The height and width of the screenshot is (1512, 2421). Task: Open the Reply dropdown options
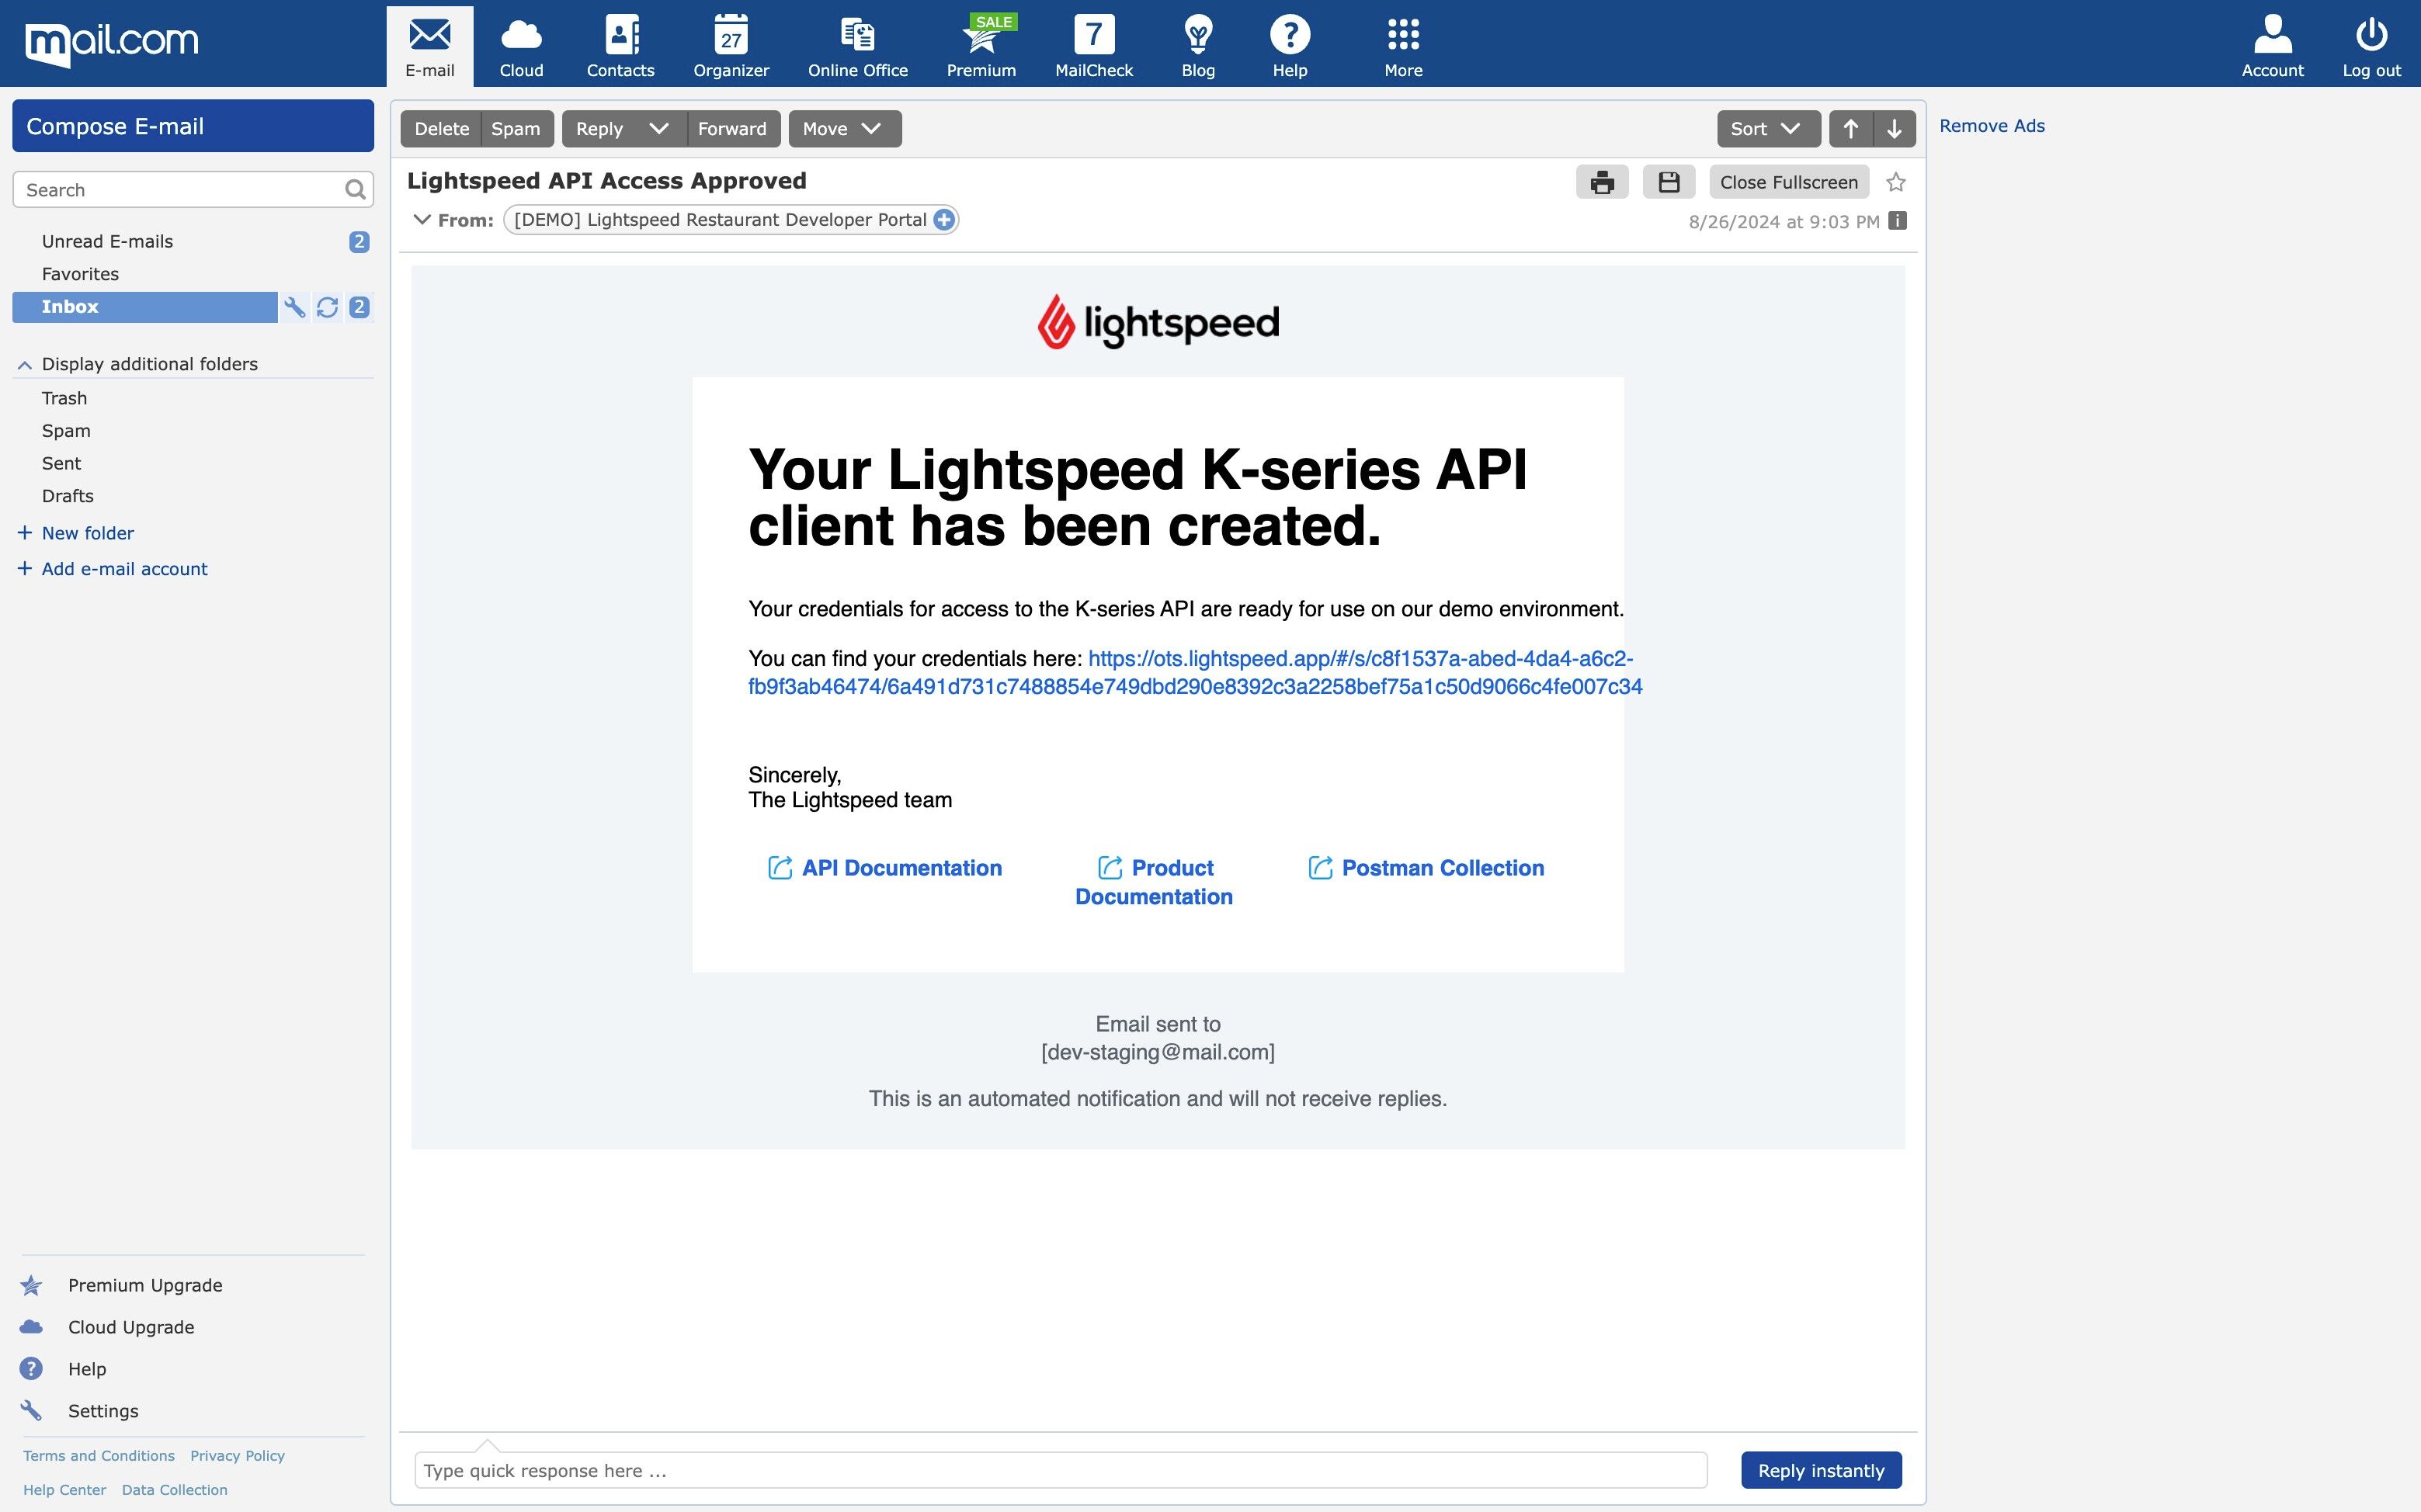658,128
